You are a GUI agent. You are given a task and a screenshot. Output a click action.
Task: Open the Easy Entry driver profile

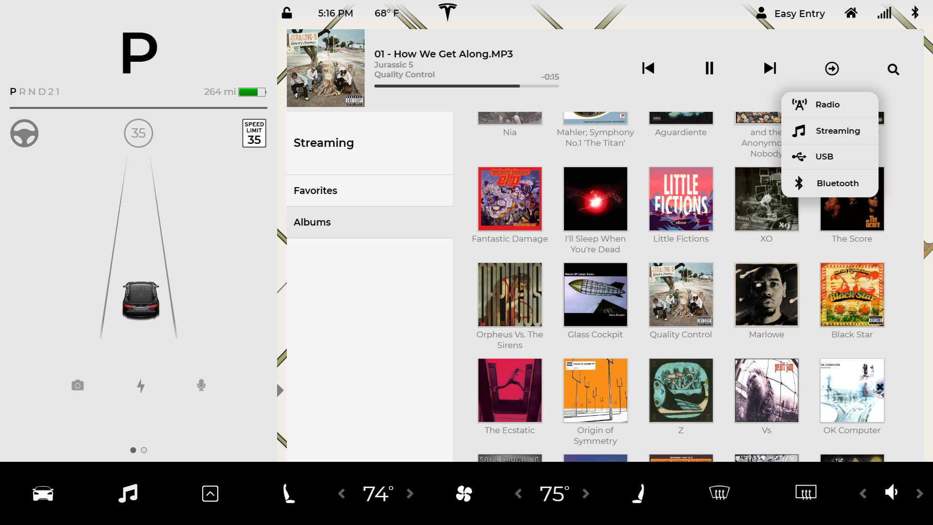[x=791, y=14]
